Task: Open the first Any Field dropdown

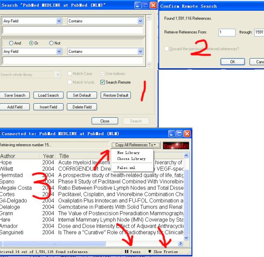Action: [58, 21]
